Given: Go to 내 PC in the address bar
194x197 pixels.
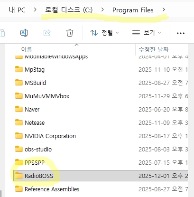Looking at the screenshot, I should (17, 10).
